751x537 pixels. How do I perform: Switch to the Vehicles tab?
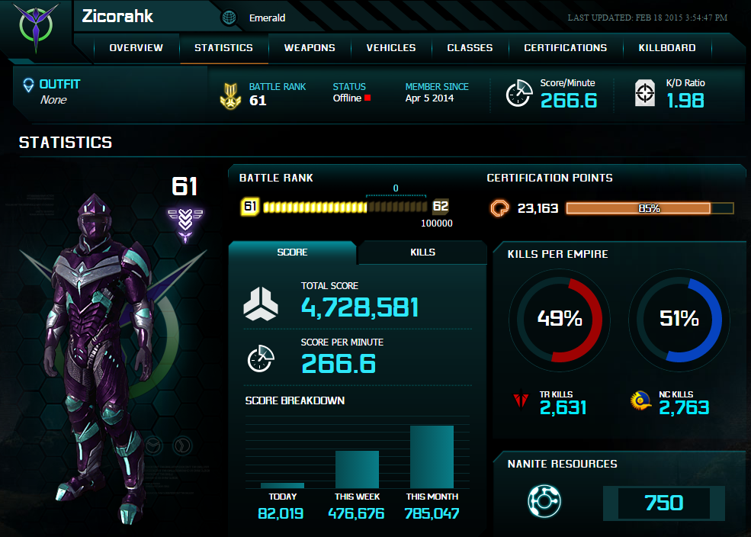click(391, 48)
